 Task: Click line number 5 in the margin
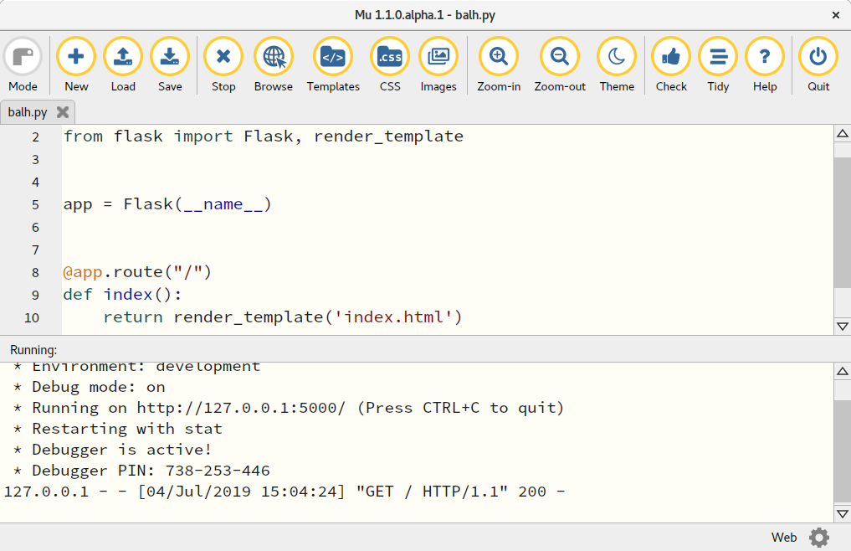[35, 205]
